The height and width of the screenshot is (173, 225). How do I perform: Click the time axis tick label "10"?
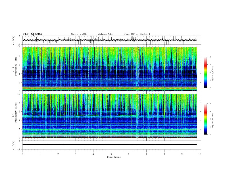click(200, 154)
